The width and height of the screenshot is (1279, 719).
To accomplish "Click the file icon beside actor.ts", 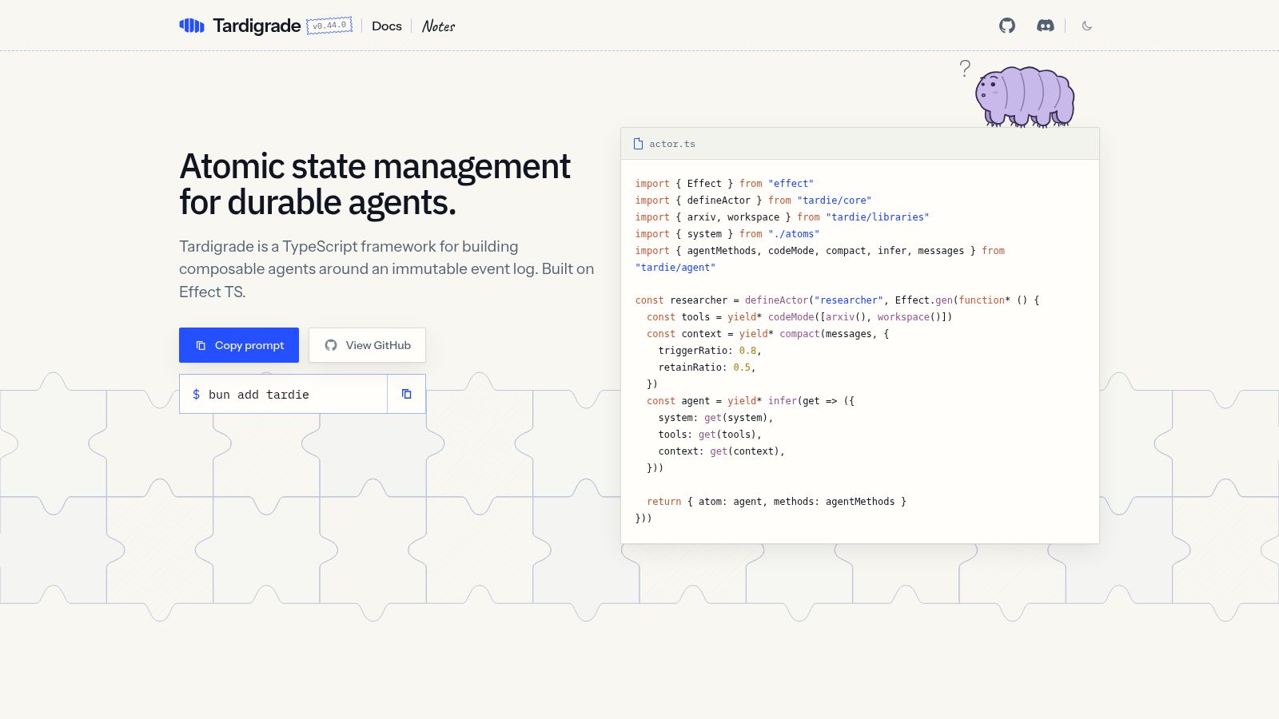I will [638, 144].
